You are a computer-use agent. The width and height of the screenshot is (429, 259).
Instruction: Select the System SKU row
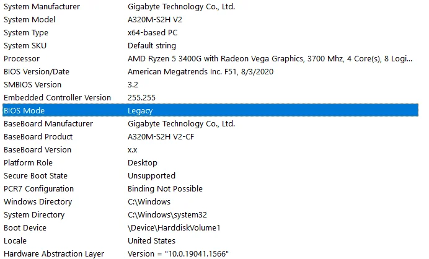pos(210,46)
